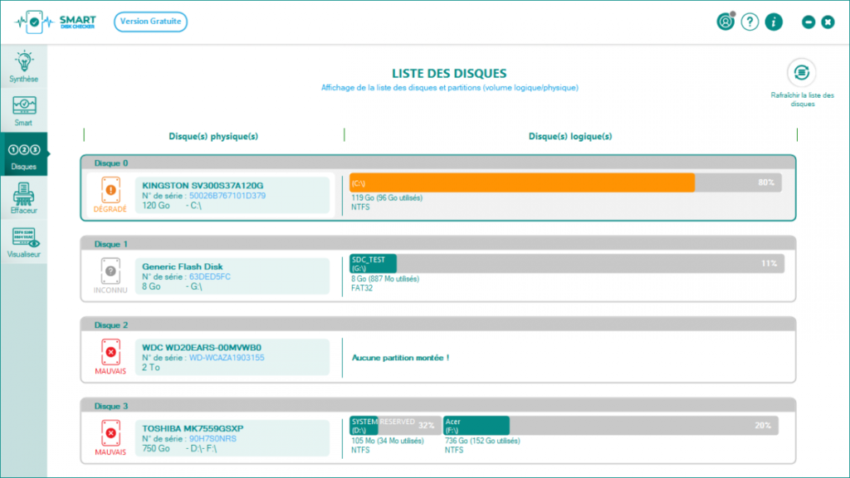Open the Effaceur shredder tool
This screenshot has width=850, height=478.
point(24,198)
